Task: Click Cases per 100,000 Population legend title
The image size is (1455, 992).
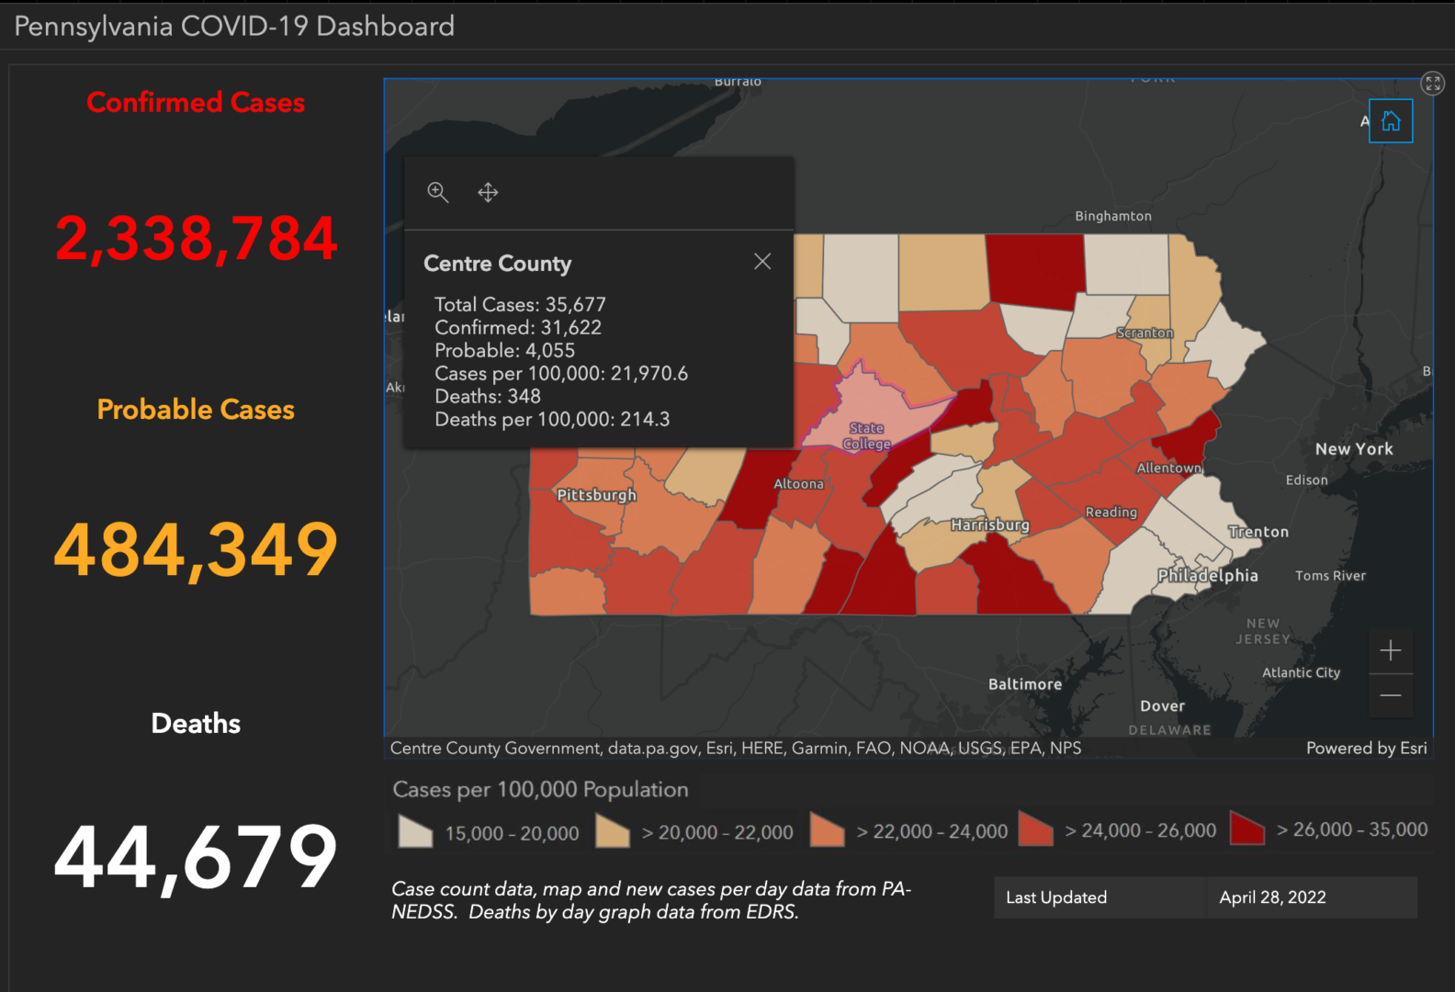Action: [x=540, y=789]
